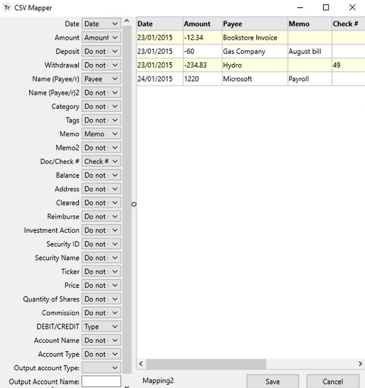The width and height of the screenshot is (365, 388).
Task: Open the Balance mapping dropdown
Action: 101,175
